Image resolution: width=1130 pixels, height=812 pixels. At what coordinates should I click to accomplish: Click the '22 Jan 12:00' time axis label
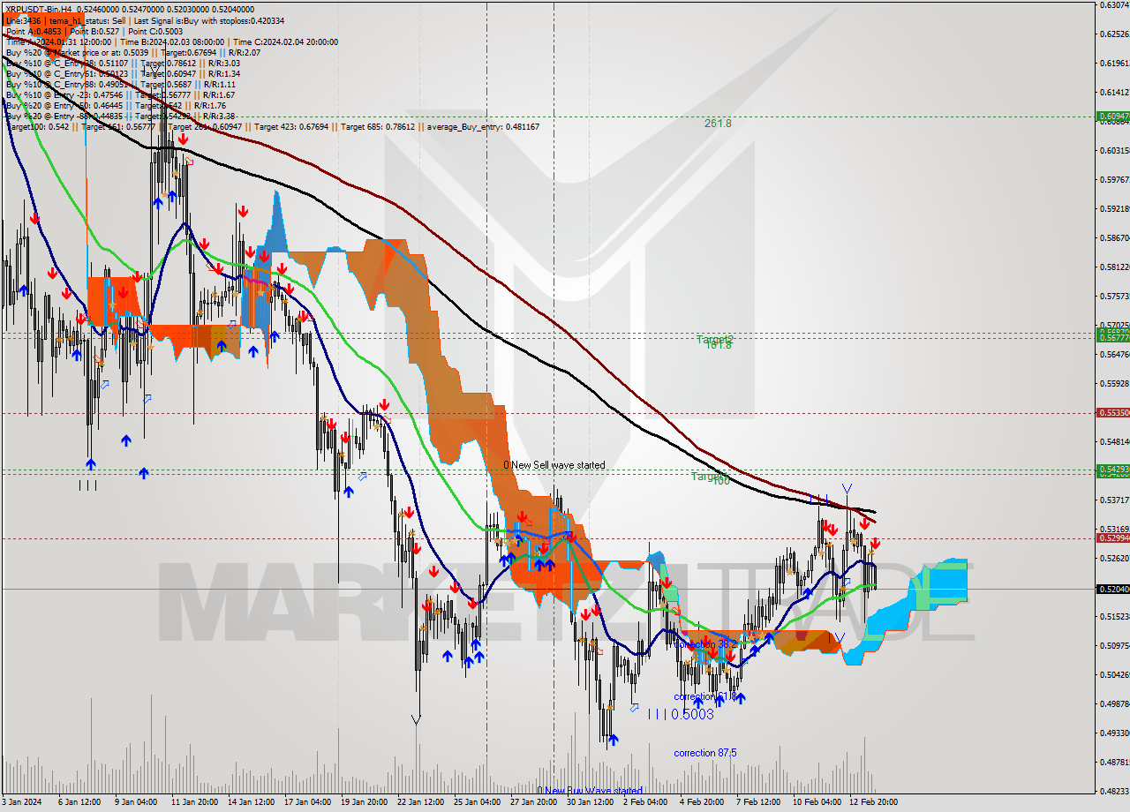(420, 802)
